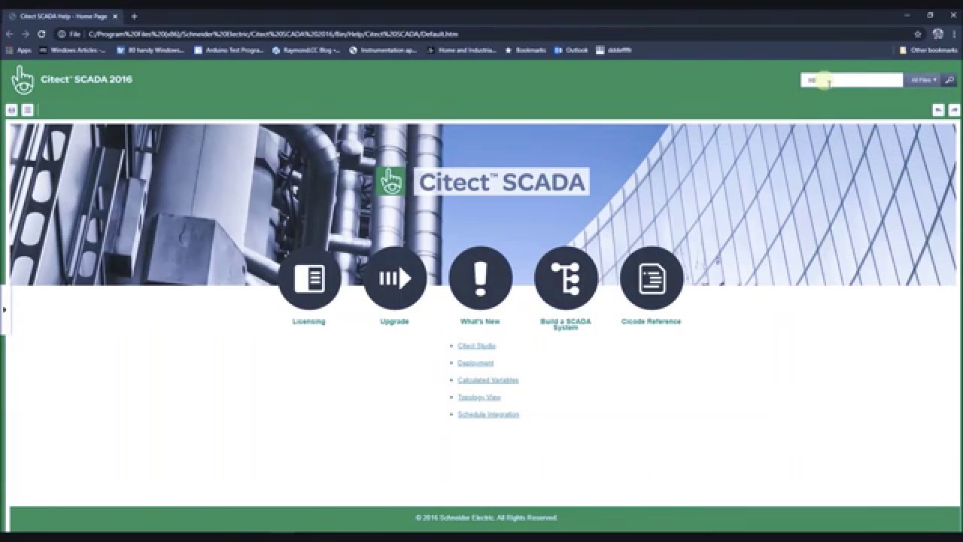963x542 pixels.
Task: Open a new browser tab with plus
Action: pos(134,16)
